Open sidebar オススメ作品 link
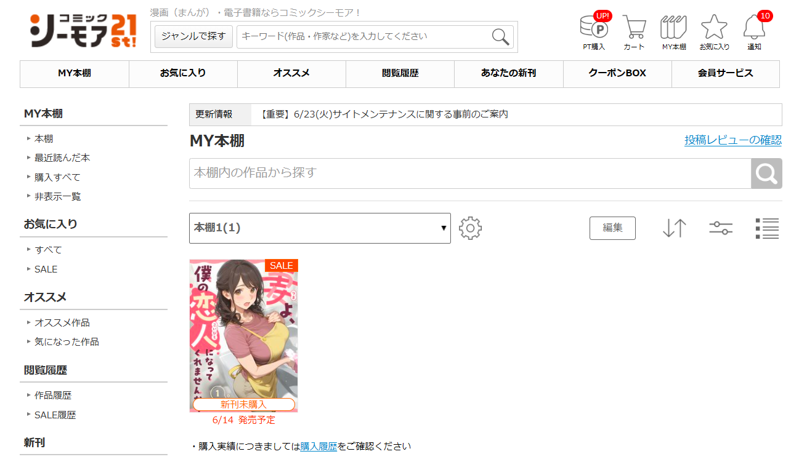The width and height of the screenshot is (791, 462). [62, 323]
